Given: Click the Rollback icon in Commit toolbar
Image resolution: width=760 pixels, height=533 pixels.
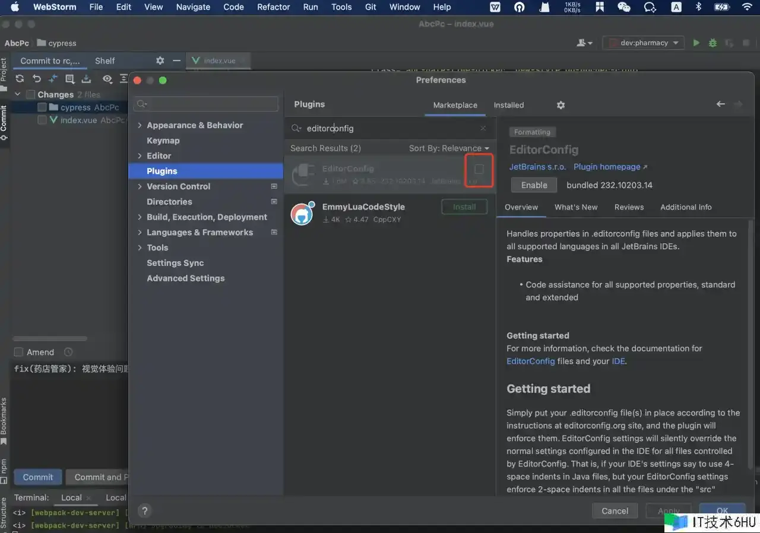Looking at the screenshot, I should [37, 79].
